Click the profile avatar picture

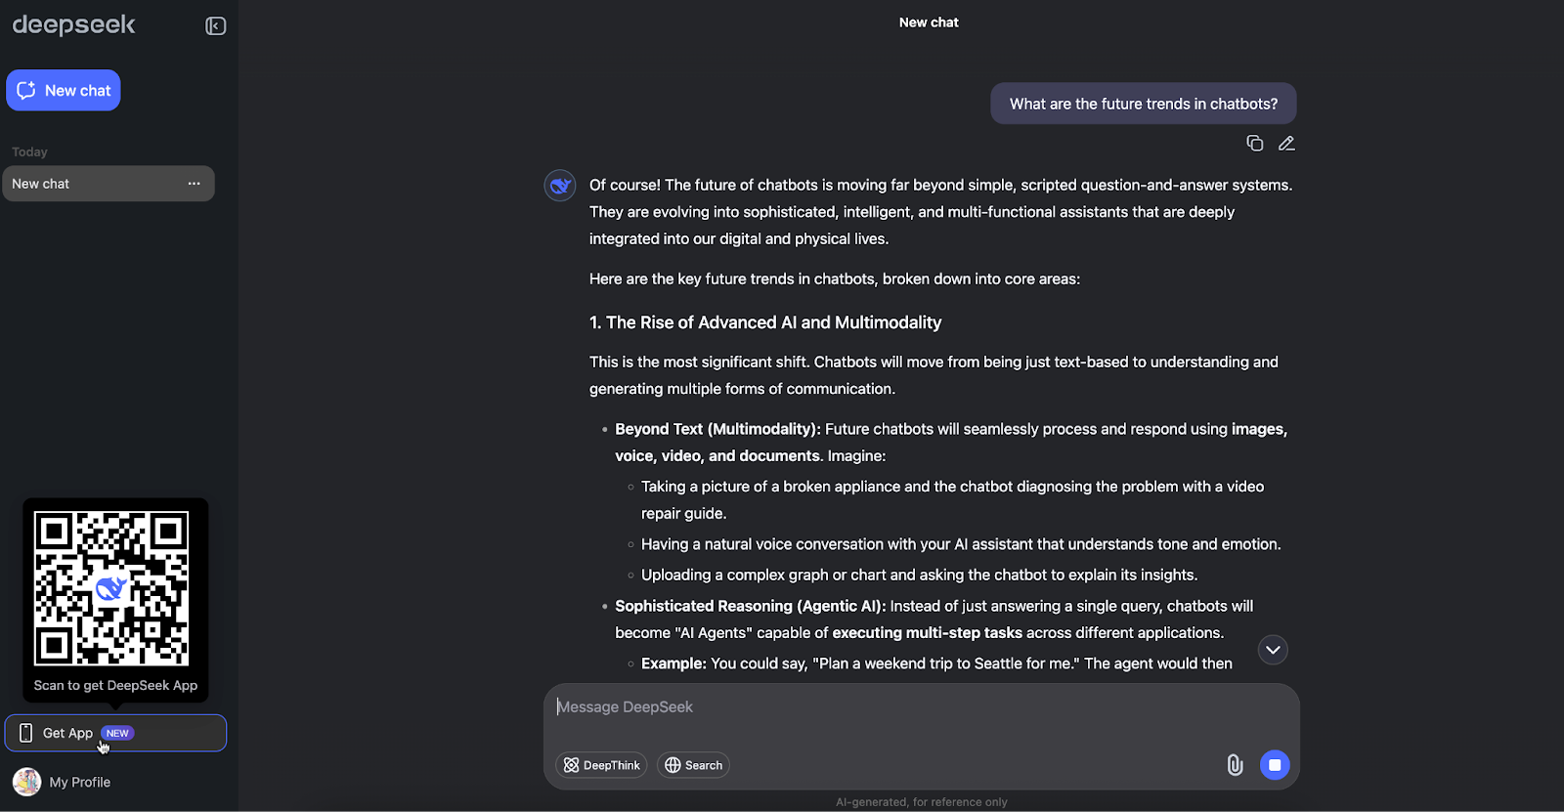pos(26,782)
